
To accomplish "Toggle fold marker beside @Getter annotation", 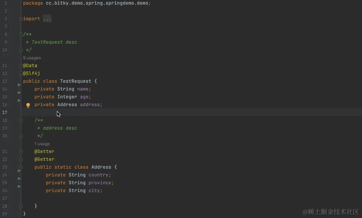I will pyautogui.click(x=21, y=159).
